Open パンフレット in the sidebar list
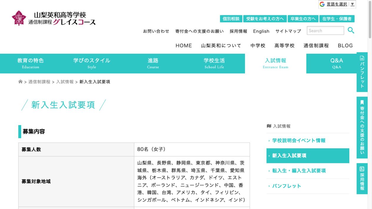This screenshot has height=209, width=372. point(308,186)
